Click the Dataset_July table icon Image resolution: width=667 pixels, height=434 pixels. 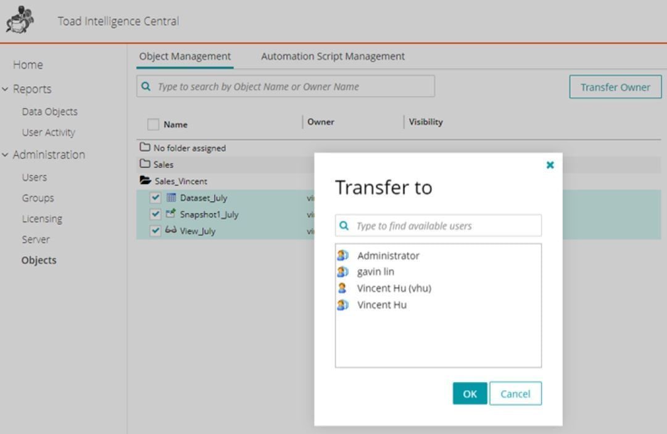171,198
